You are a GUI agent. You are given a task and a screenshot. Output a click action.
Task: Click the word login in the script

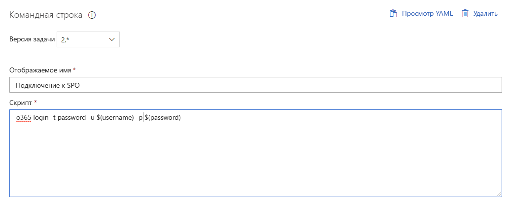pos(41,117)
